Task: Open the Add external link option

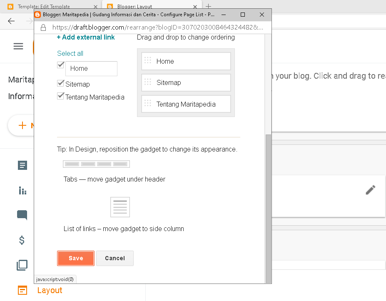Action: [85, 37]
